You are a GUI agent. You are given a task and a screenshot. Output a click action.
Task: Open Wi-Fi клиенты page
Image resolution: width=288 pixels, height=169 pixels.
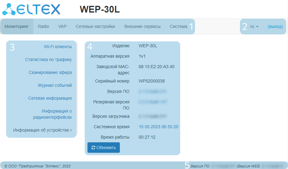coord(58,47)
